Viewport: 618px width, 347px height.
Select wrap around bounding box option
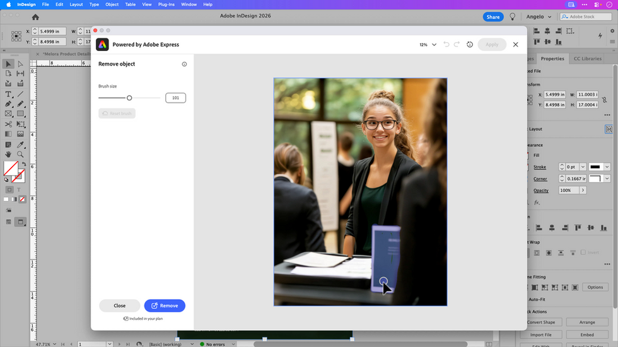pyautogui.click(x=537, y=253)
